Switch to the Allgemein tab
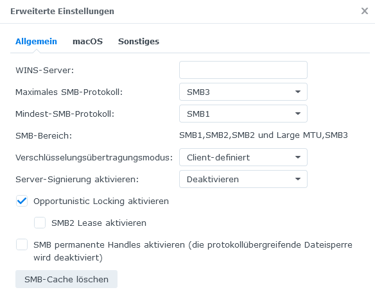This screenshot has width=375, height=290. 36,42
